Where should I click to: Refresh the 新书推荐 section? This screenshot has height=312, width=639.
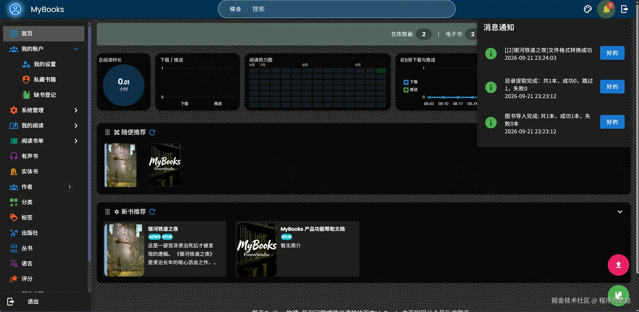[152, 212]
